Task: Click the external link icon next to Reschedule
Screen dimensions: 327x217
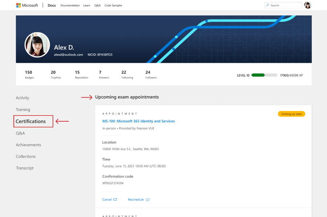Action: [148, 200]
